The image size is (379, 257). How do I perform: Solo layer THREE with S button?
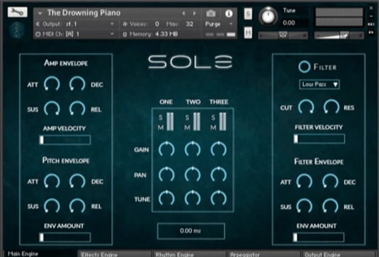tap(213, 118)
